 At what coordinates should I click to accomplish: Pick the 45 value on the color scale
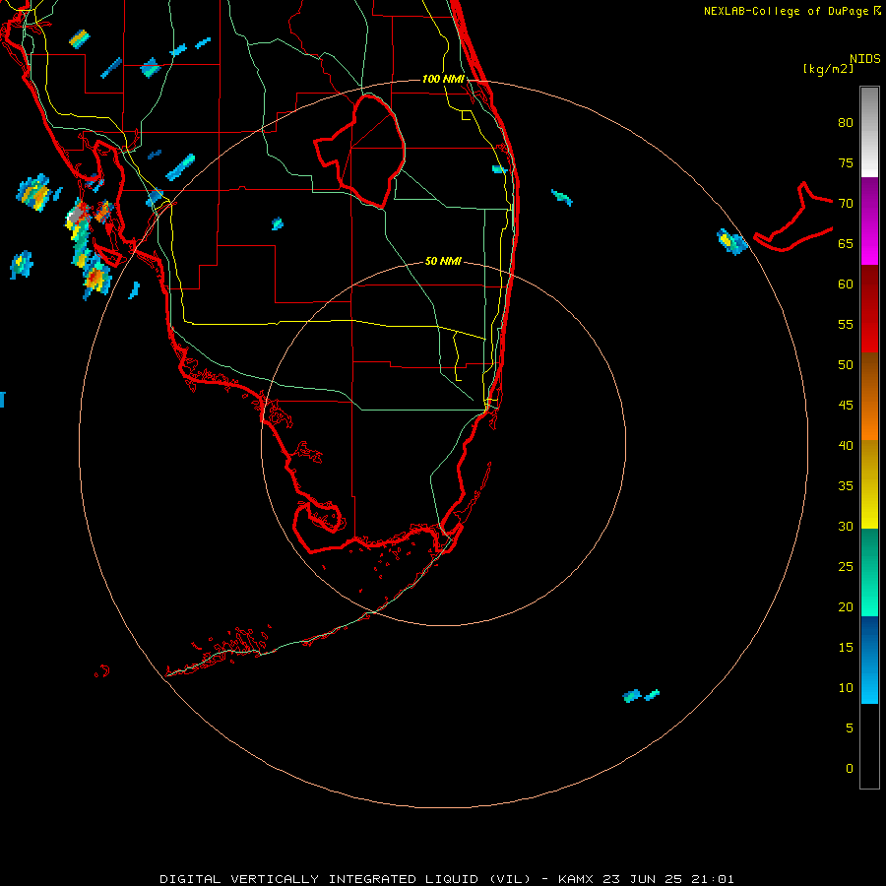tap(846, 406)
